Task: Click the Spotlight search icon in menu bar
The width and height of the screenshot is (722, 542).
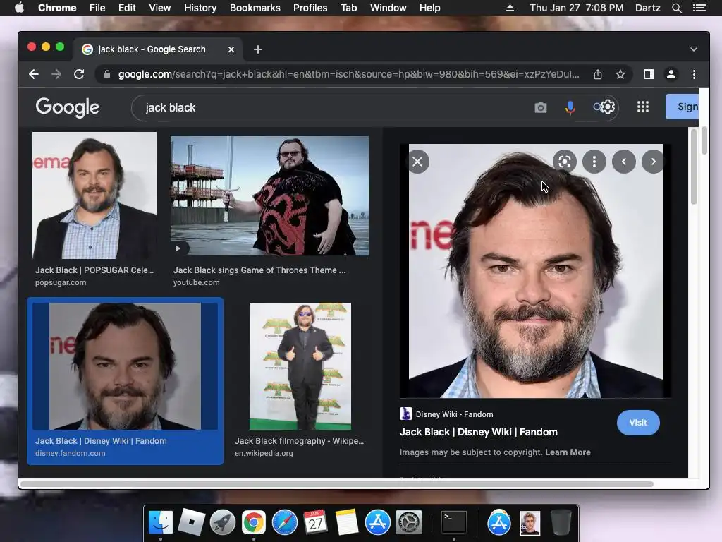Action: pyautogui.click(x=676, y=8)
